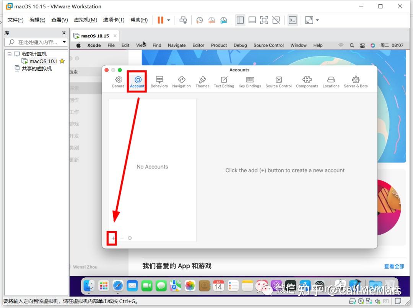The image size is (413, 308).
Task: Open the library search filter dropdown
Action: pyautogui.click(x=64, y=42)
